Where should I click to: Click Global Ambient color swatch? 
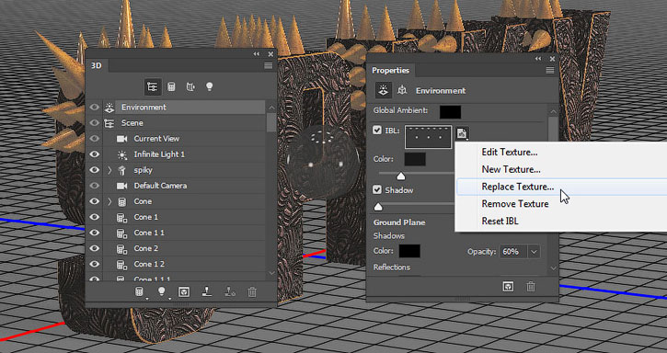point(450,112)
